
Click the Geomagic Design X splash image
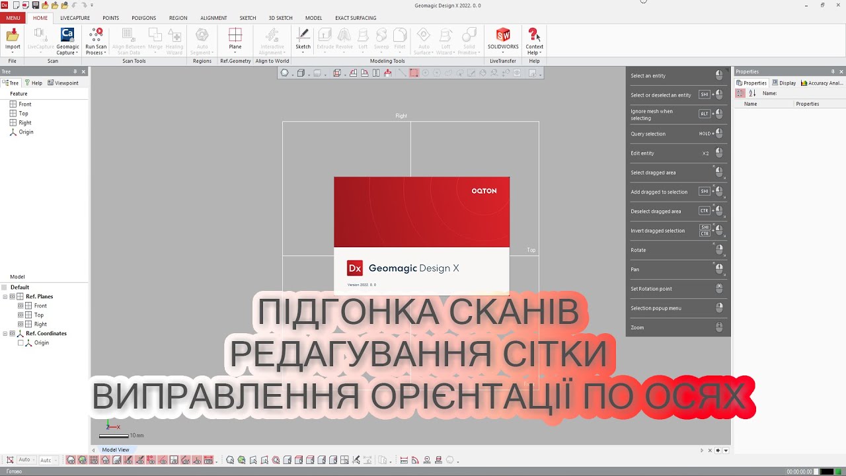(x=422, y=235)
